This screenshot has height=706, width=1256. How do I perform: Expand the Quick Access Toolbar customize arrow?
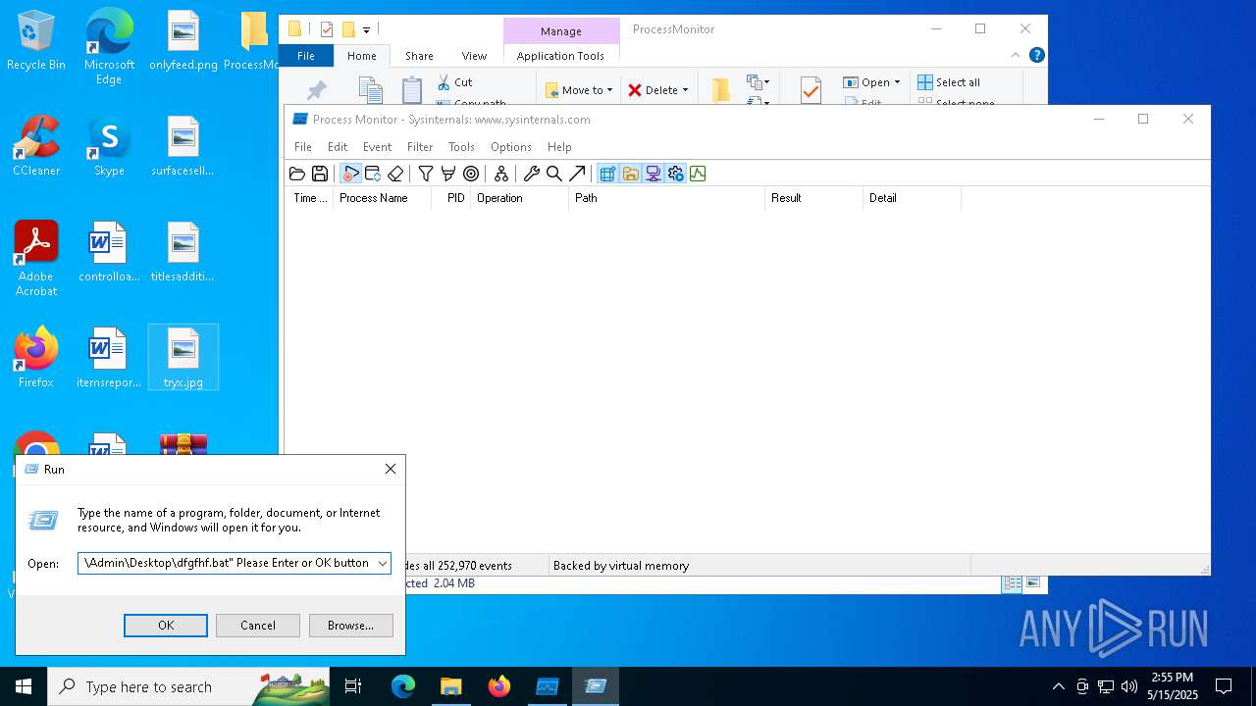click(x=366, y=29)
